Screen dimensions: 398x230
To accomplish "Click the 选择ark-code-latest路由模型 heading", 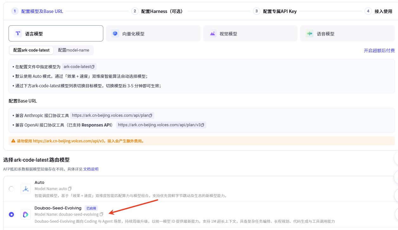I will pos(36,160).
